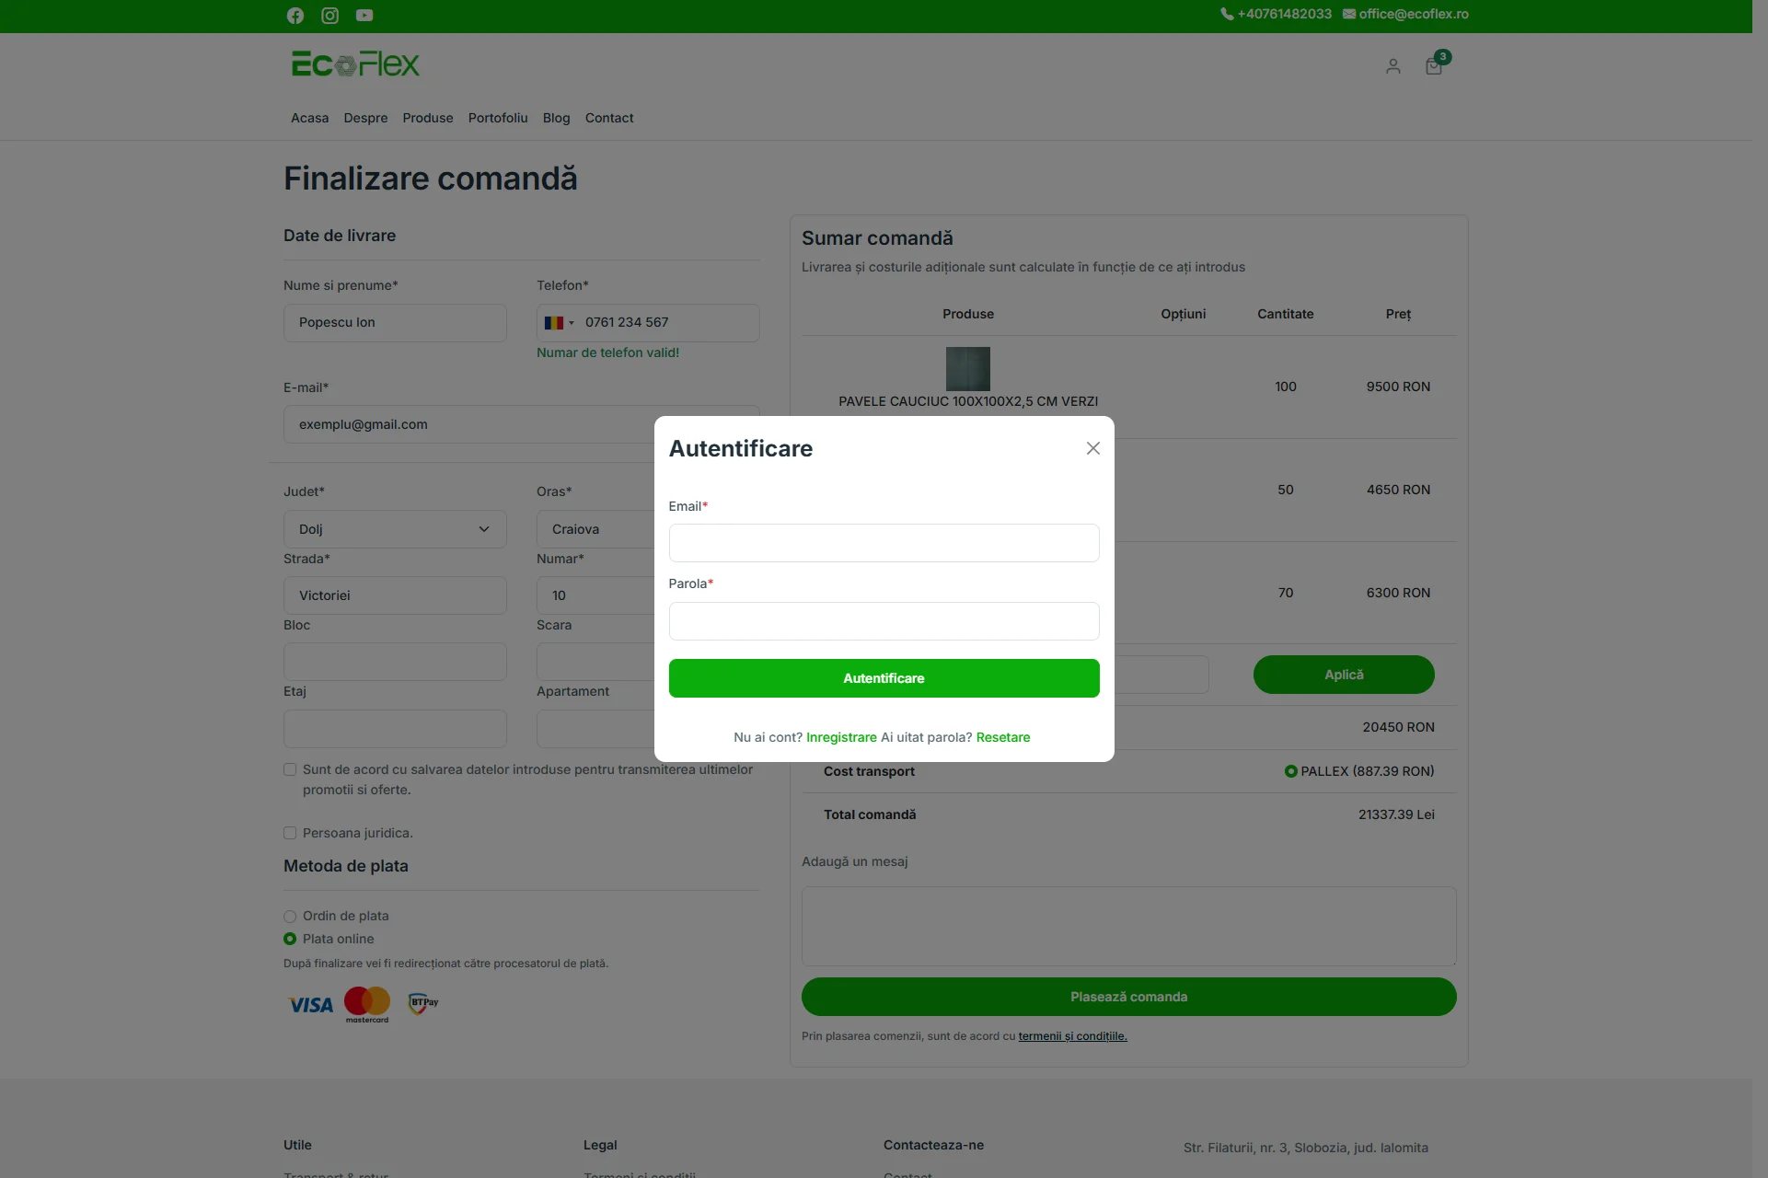1768x1178 pixels.
Task: Click the PAVELE CAUCIUC product thumbnail
Action: (x=968, y=369)
